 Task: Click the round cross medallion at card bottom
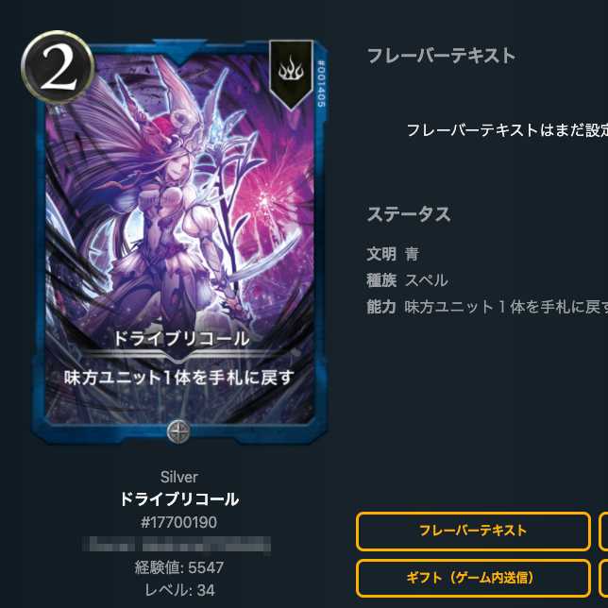pyautogui.click(x=178, y=431)
